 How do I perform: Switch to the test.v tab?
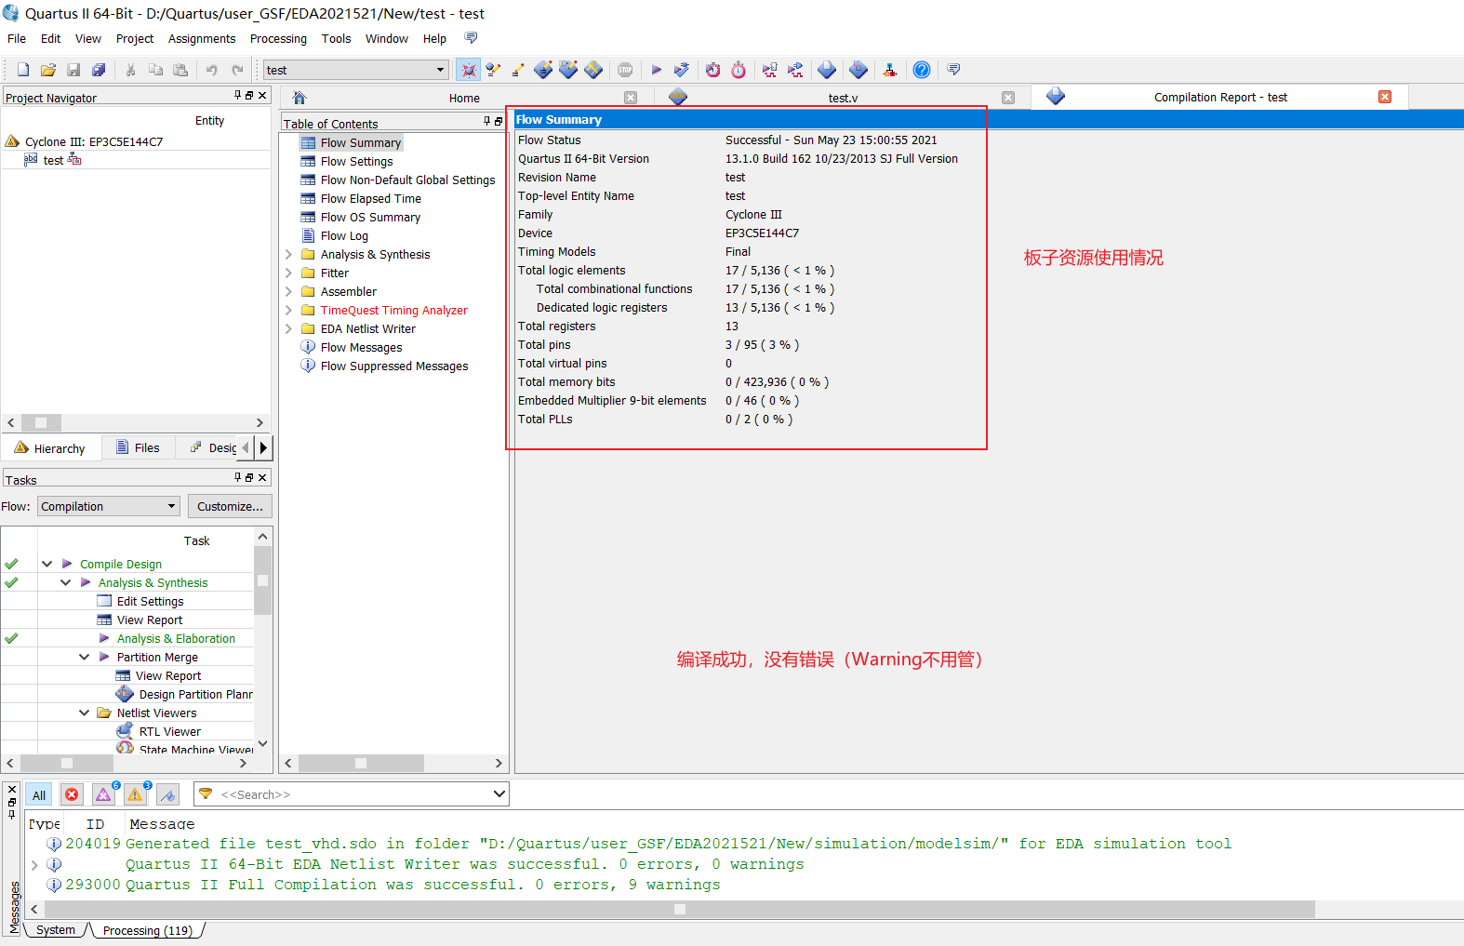click(x=843, y=98)
